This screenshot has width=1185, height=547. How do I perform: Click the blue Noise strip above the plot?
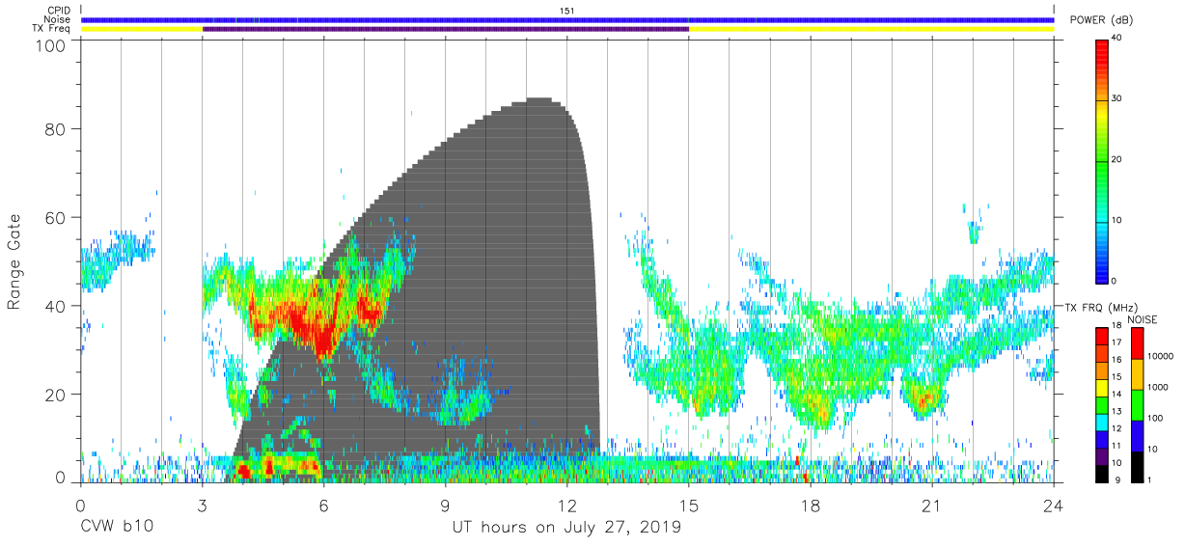567,19
